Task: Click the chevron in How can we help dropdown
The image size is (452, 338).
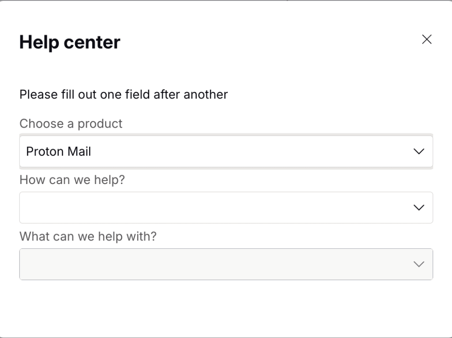Action: (x=418, y=207)
